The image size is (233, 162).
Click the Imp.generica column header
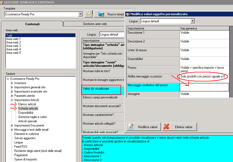(x=204, y=28)
